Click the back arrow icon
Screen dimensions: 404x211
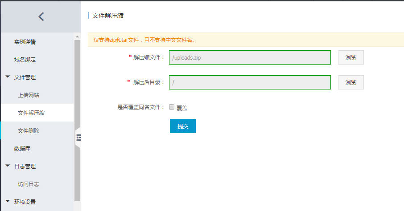pos(41,17)
